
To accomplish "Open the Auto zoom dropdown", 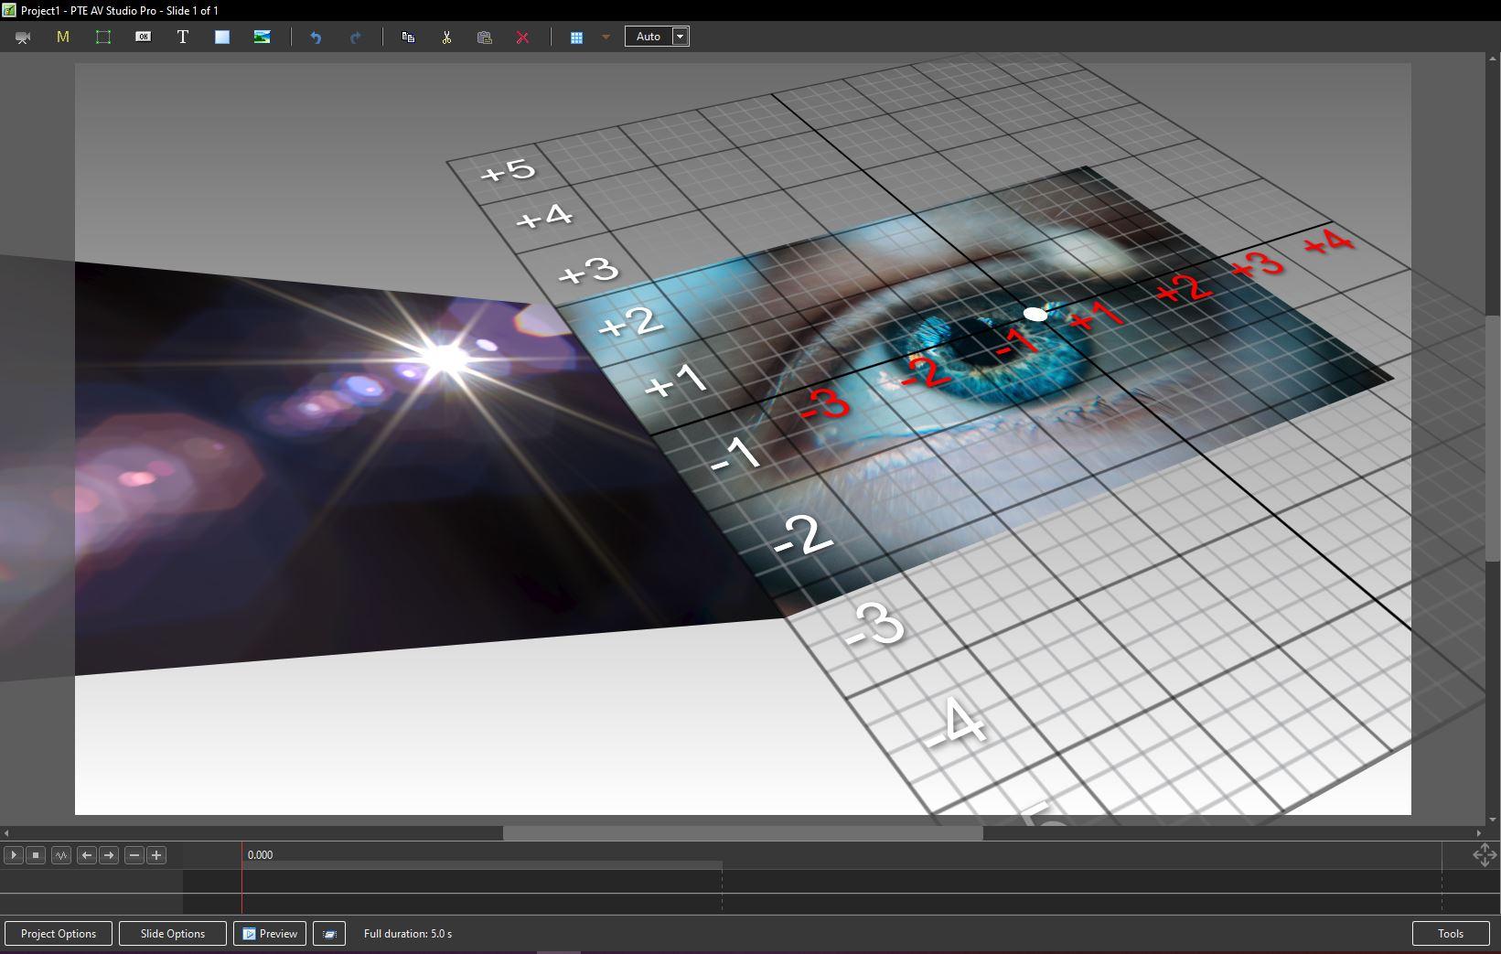I will coord(680,37).
